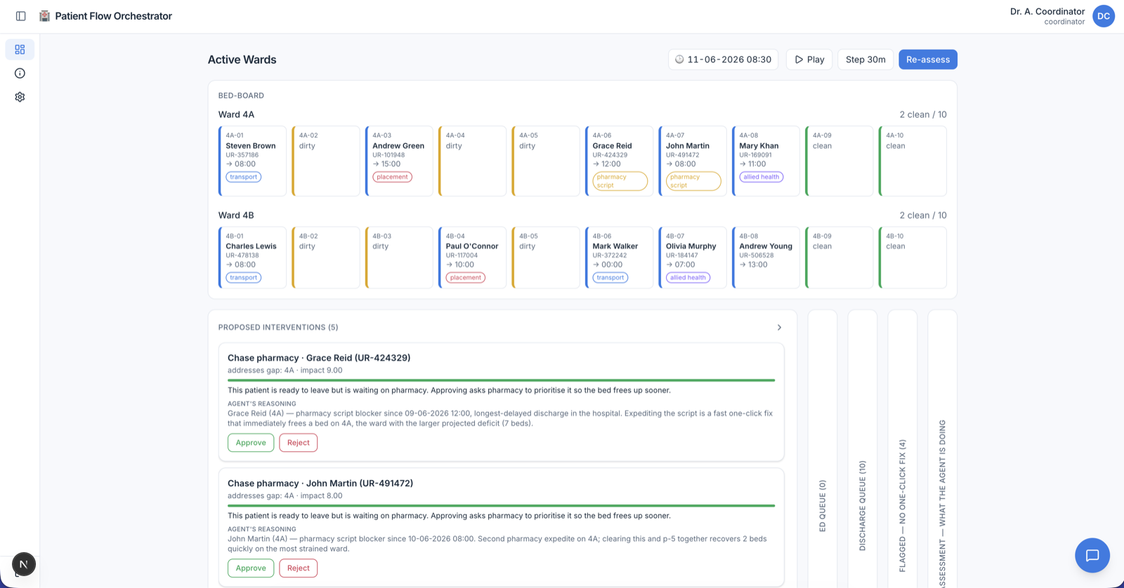
Task: Select clean bed 4B-10
Action: pyautogui.click(x=913, y=258)
